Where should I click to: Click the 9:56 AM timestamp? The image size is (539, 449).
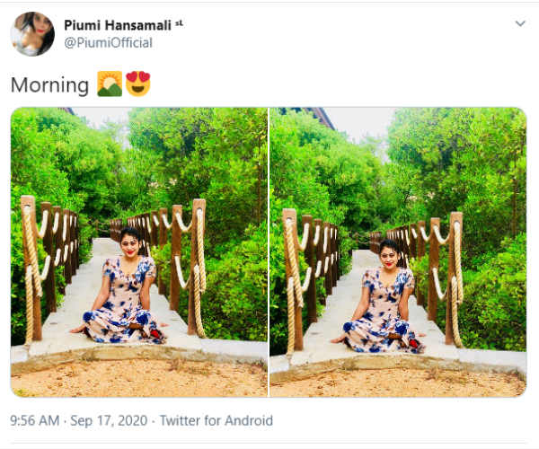(34, 420)
